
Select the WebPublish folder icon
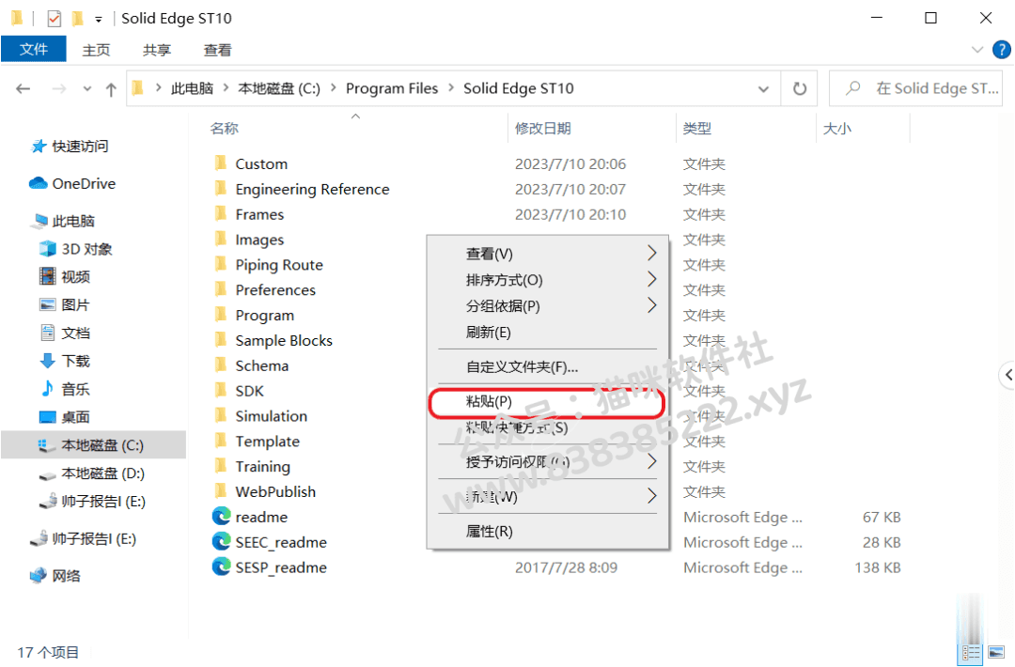click(221, 491)
